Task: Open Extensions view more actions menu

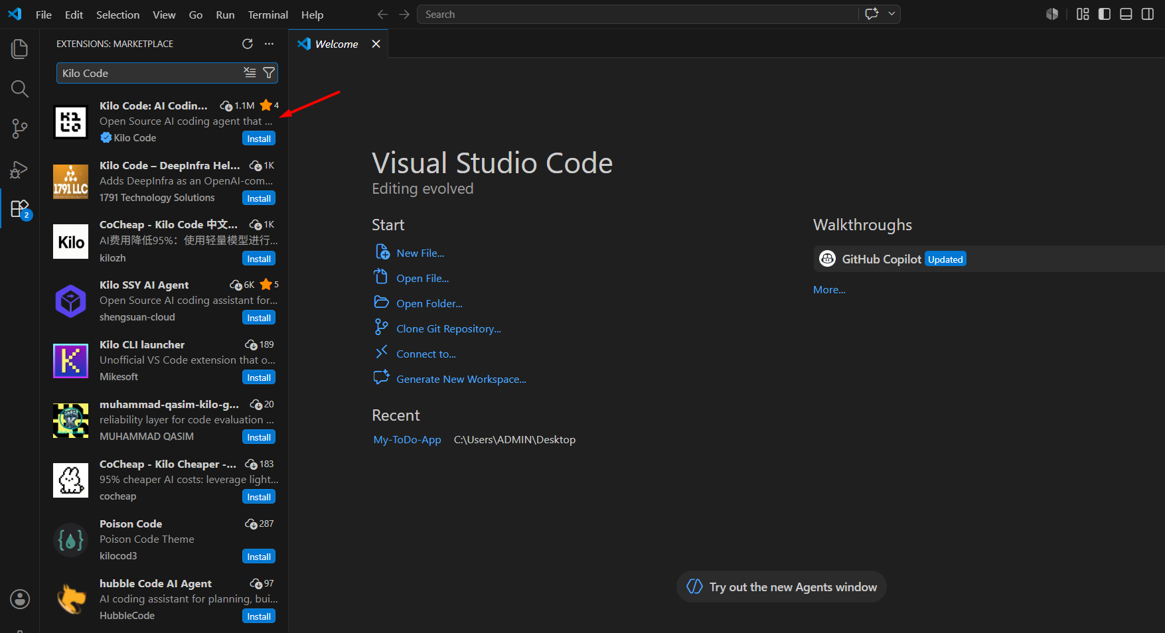Action: tap(269, 44)
